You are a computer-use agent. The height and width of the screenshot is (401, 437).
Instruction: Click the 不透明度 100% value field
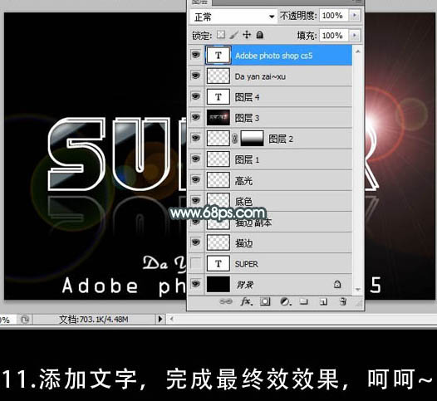click(334, 15)
